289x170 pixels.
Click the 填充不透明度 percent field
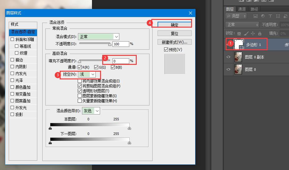[x=121, y=61]
